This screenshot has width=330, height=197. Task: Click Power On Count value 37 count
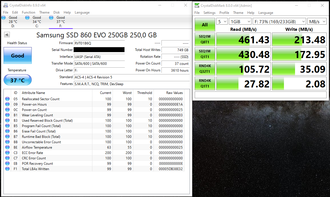(x=176, y=63)
